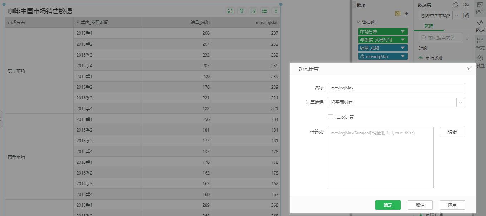
Task: Refresh the dataset with the circular arrows icon
Action: point(456,5)
